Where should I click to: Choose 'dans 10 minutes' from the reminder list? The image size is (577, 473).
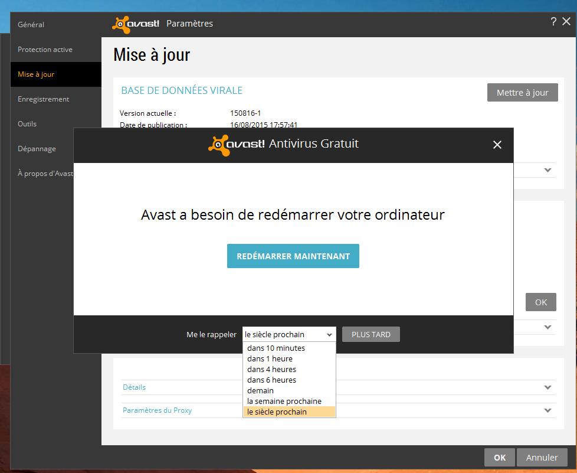pos(289,348)
